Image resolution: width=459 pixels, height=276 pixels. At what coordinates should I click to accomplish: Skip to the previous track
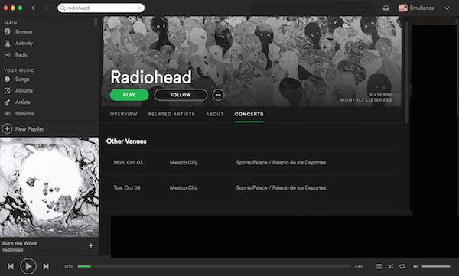11,266
